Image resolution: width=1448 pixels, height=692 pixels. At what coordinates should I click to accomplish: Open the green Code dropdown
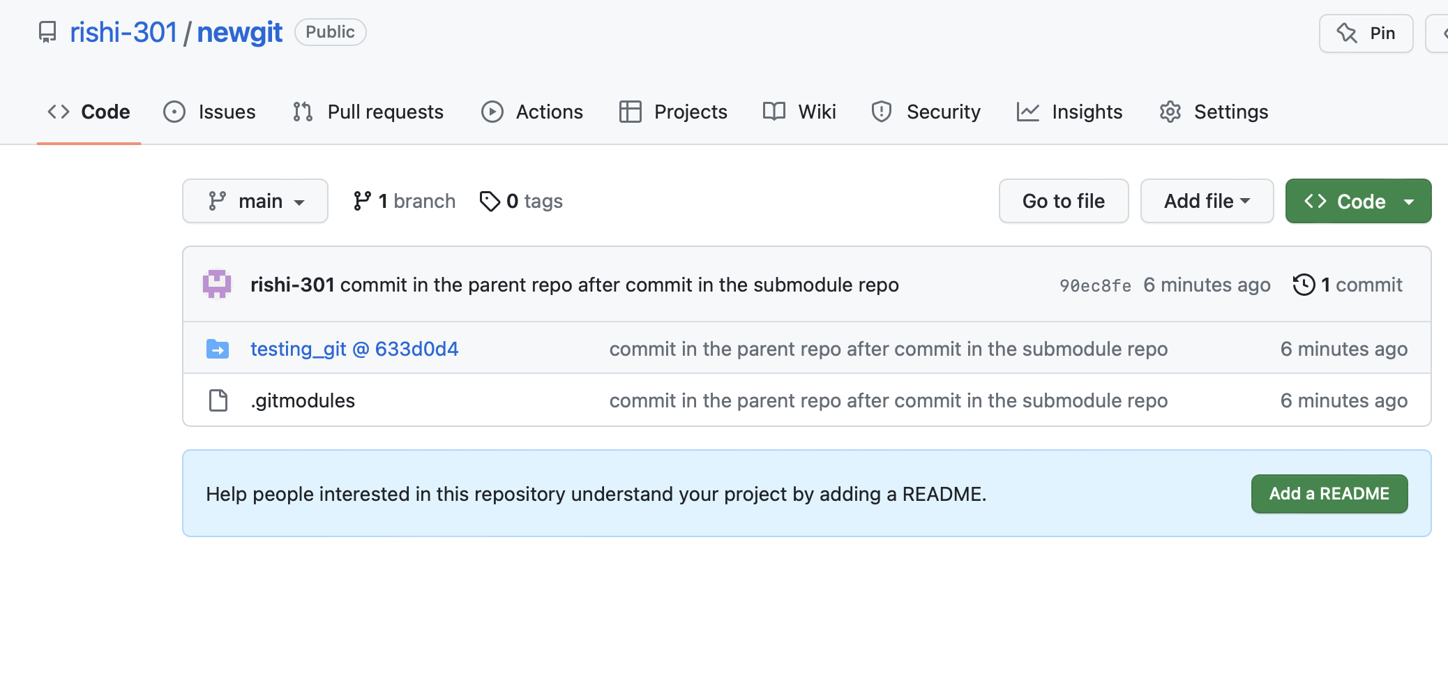pos(1357,201)
